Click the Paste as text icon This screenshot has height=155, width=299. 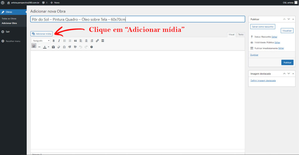(53, 47)
